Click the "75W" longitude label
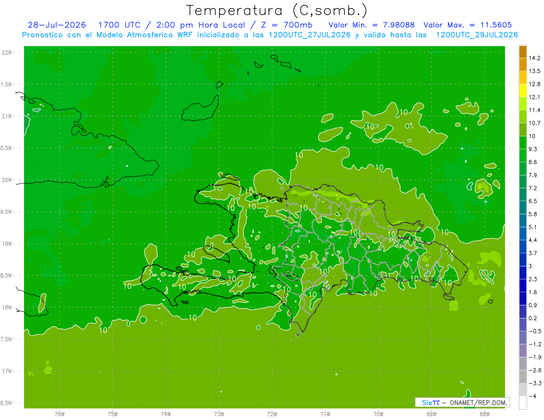This screenshot has width=544, height=420. pyautogui.click(x=113, y=414)
